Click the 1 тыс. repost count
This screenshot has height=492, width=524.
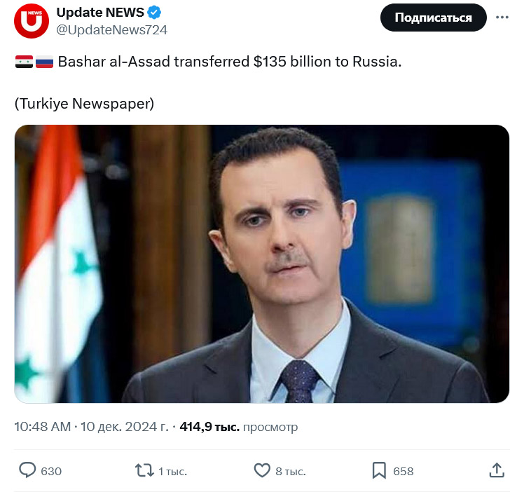172,471
